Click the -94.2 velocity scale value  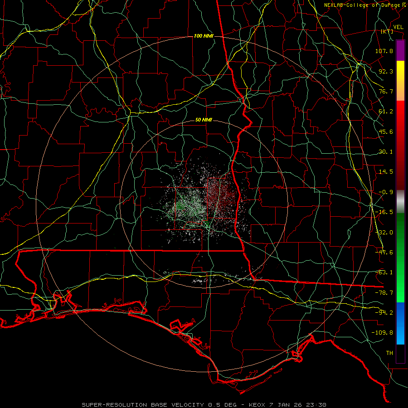point(384,313)
